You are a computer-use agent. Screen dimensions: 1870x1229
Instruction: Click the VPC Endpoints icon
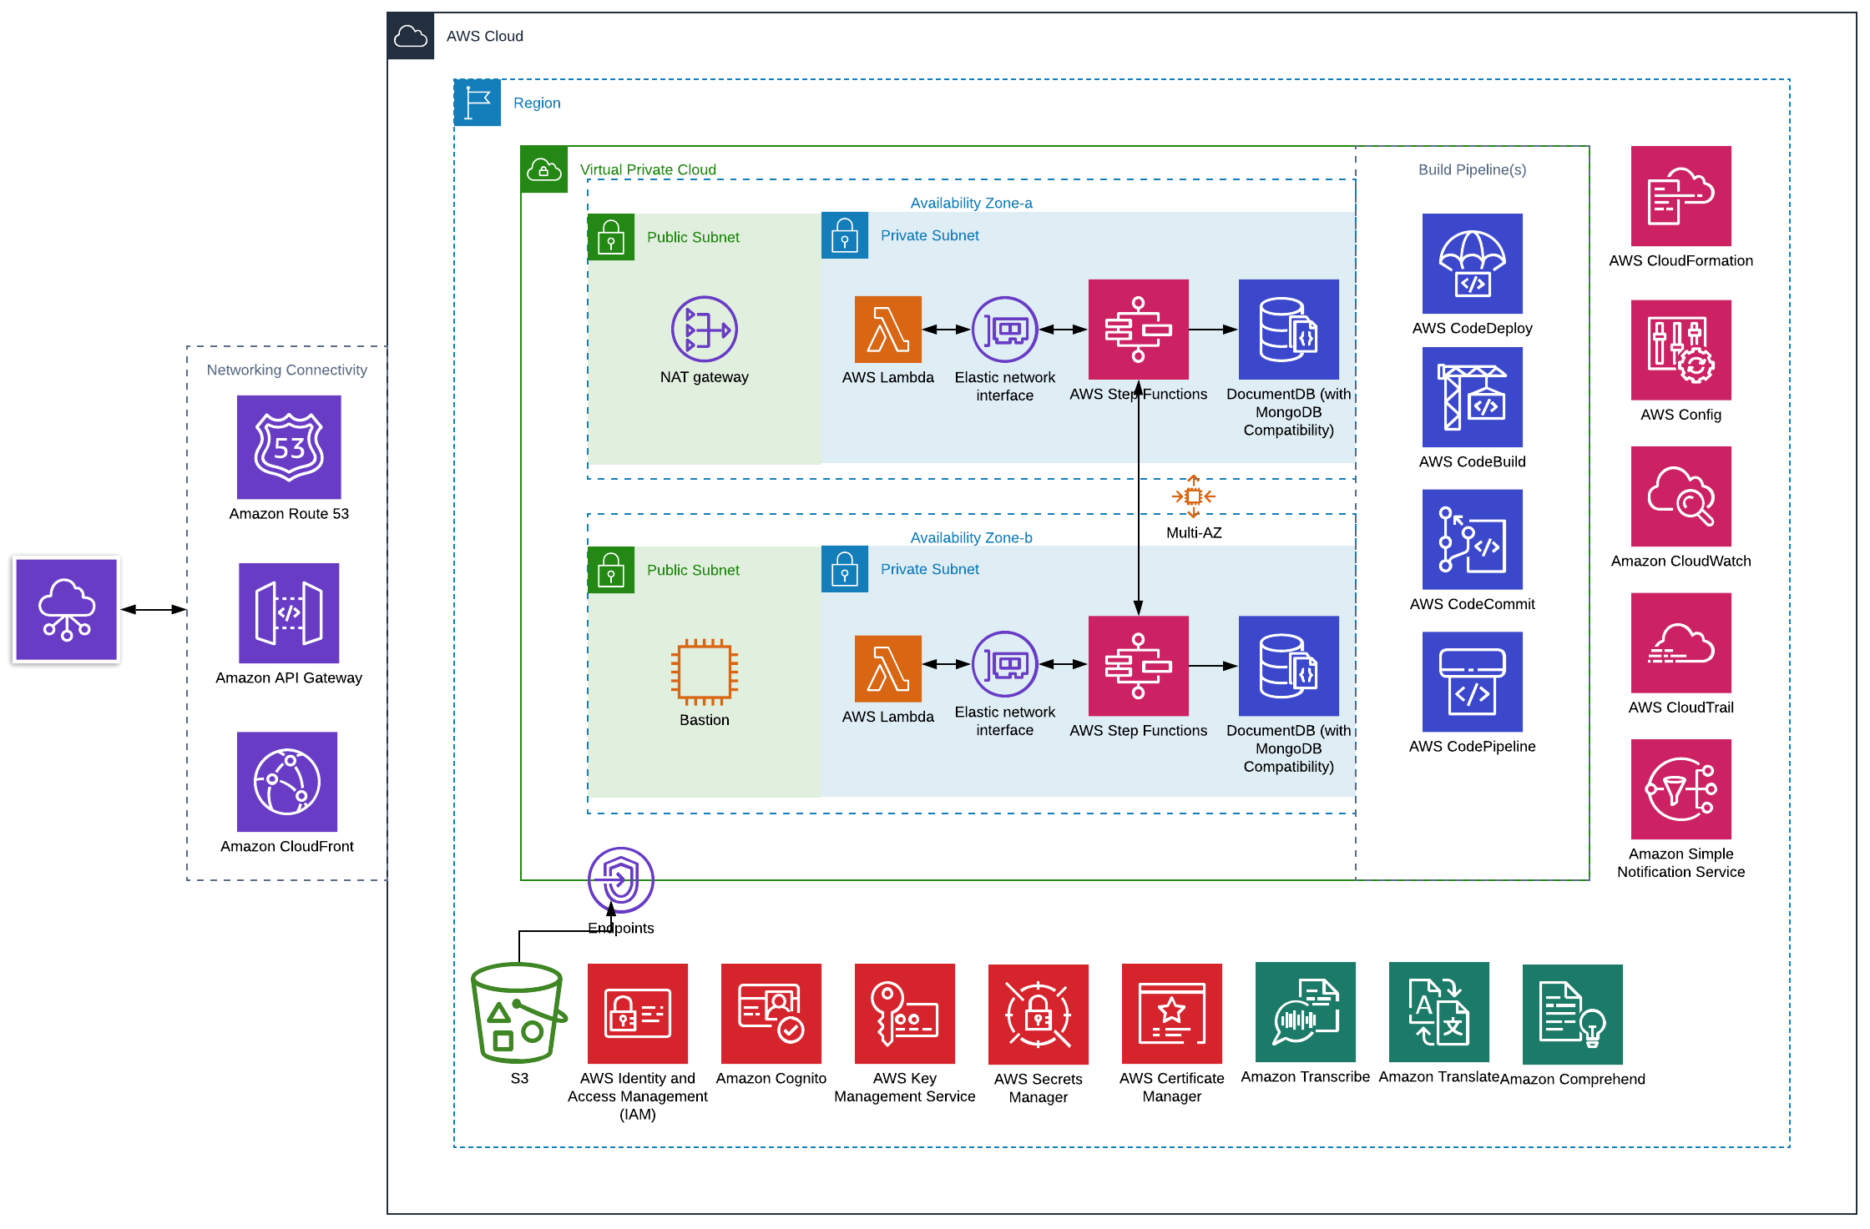(621, 880)
